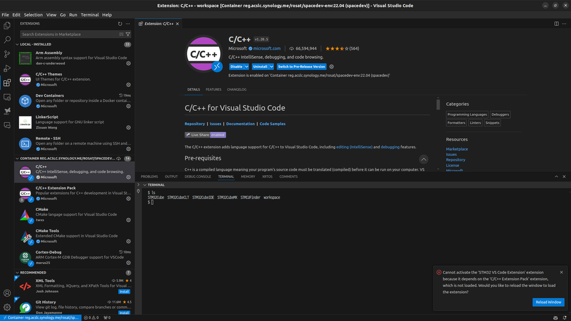
Task: Open manage gear for Remote - SSH extension
Action: (x=129, y=149)
